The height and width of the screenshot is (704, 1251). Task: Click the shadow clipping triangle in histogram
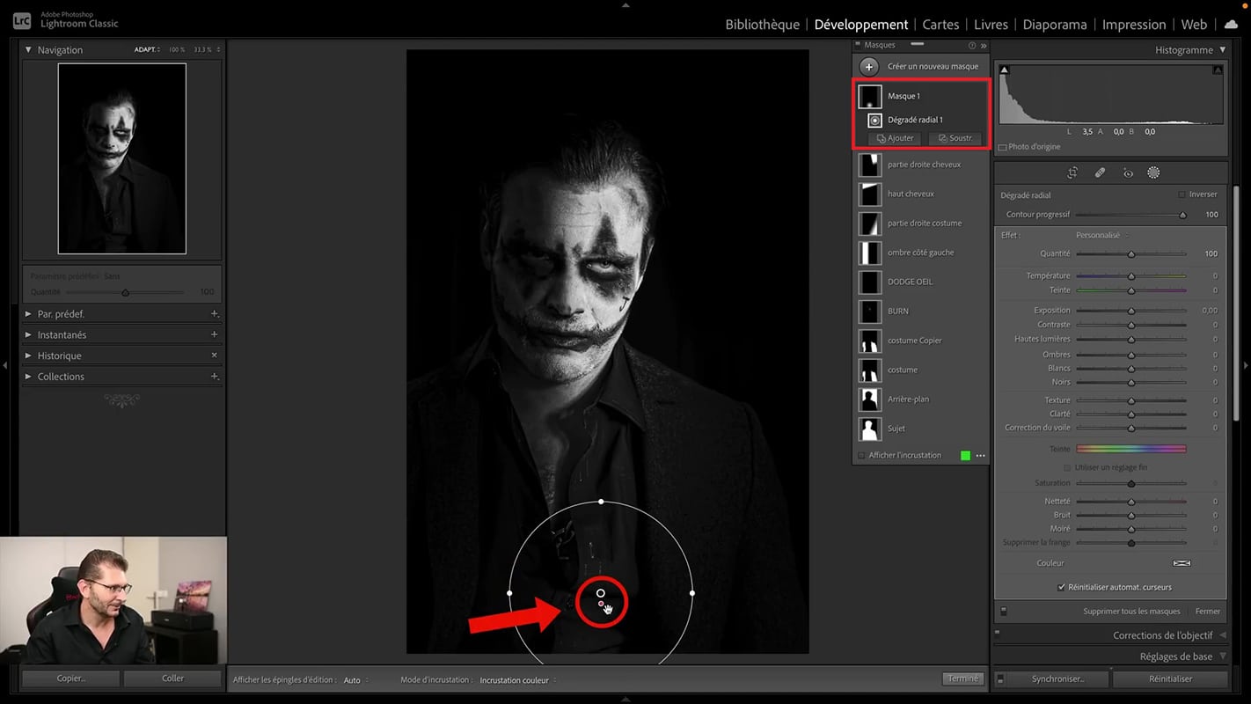pos(1005,70)
